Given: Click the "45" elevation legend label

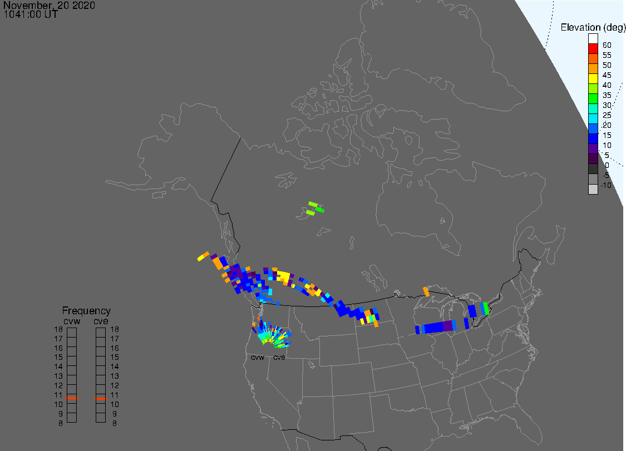Looking at the screenshot, I should (607, 75).
